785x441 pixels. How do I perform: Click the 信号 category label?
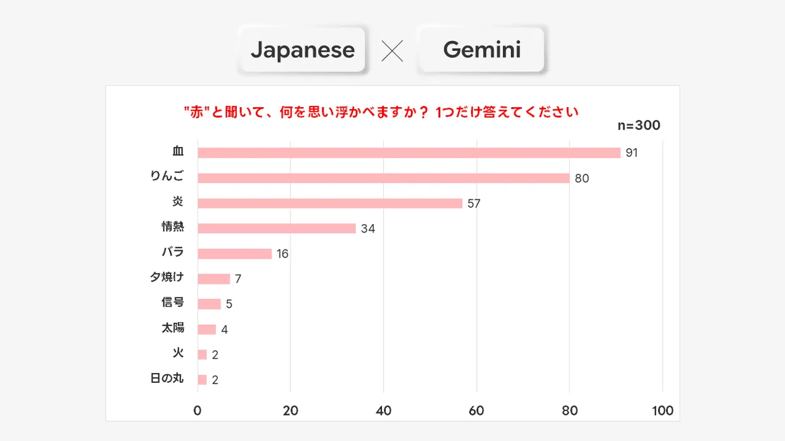click(x=172, y=302)
